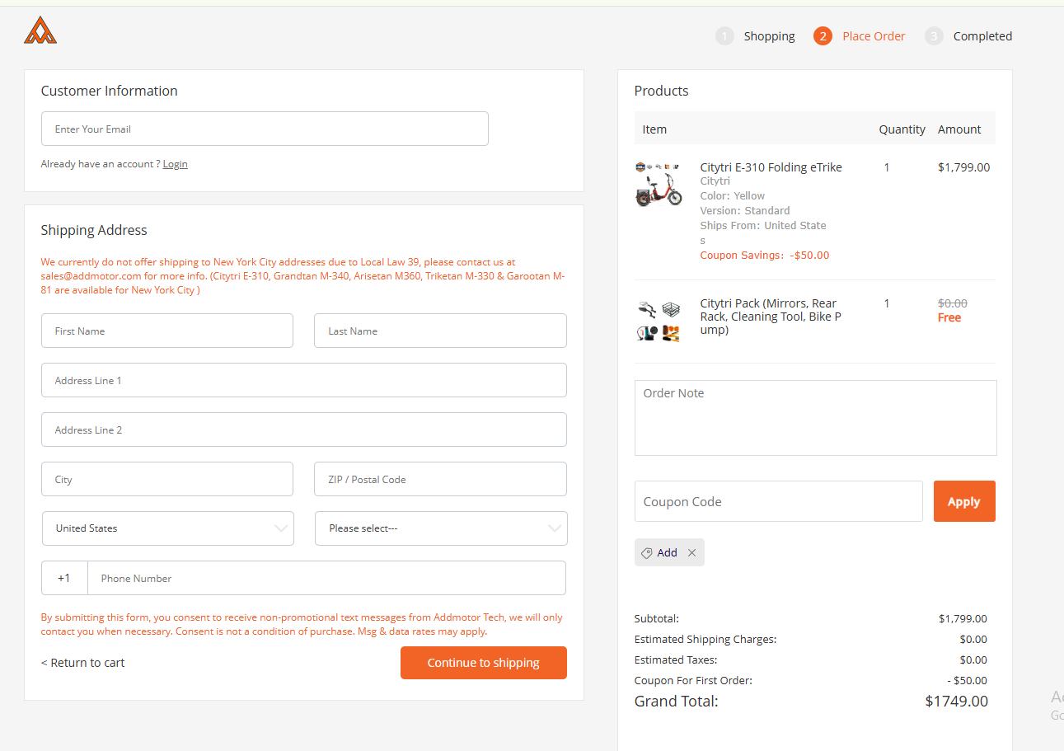
Task: Open the Citytri Pack accessories thumbnail
Action: click(659, 322)
